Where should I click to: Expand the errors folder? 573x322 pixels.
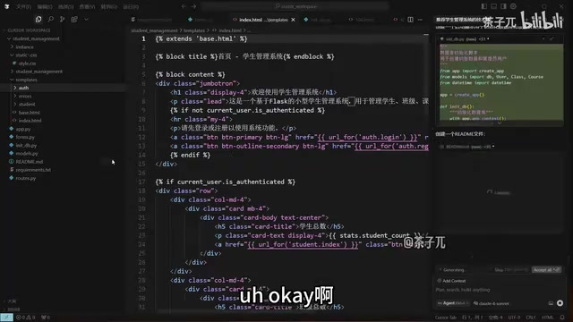point(25,96)
